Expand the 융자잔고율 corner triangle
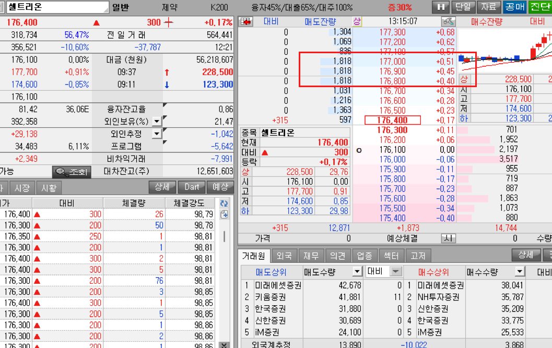This screenshot has width=552, height=348. (165, 105)
